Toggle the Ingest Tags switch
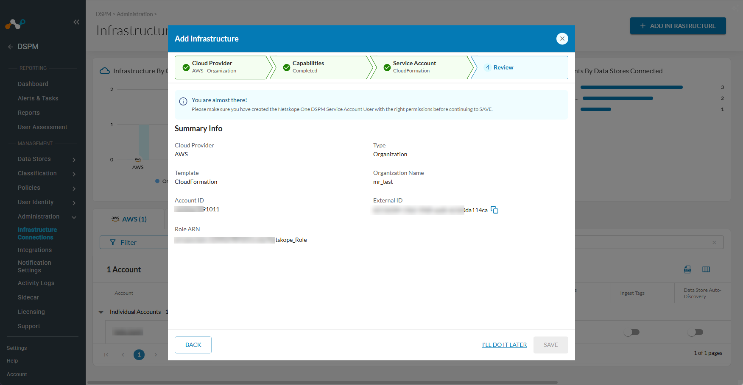Image resolution: width=743 pixels, height=385 pixels. click(x=632, y=332)
